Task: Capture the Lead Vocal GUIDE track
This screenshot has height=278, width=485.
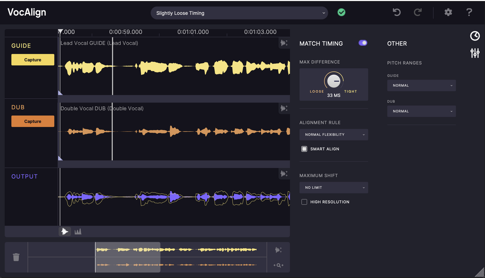Action: 33,60
